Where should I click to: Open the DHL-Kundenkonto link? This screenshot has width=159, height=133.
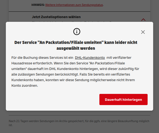pyautogui.click(x=90, y=57)
